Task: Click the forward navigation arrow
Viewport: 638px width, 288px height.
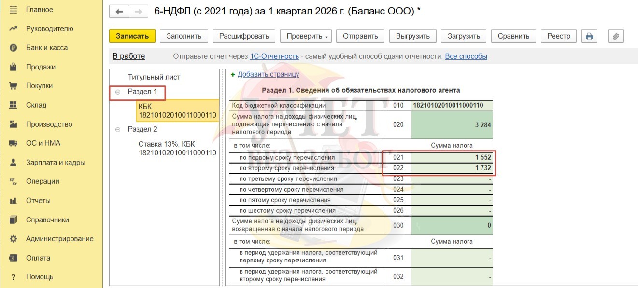Action: pyautogui.click(x=138, y=12)
